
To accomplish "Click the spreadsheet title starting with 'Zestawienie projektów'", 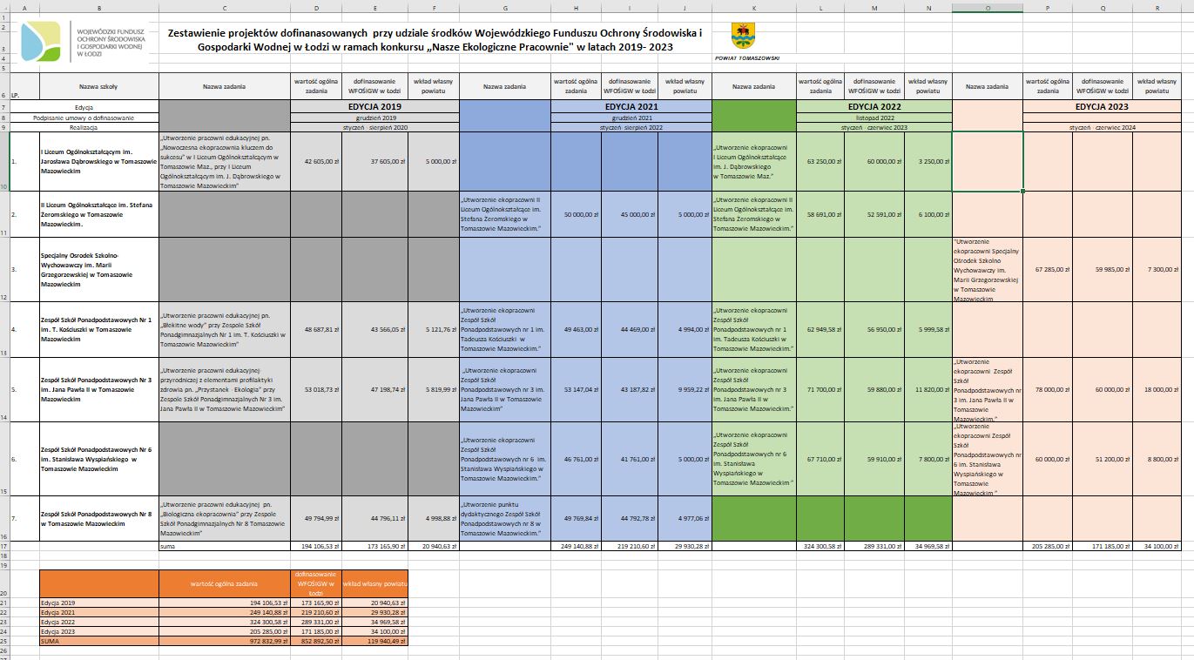I will coord(434,39).
